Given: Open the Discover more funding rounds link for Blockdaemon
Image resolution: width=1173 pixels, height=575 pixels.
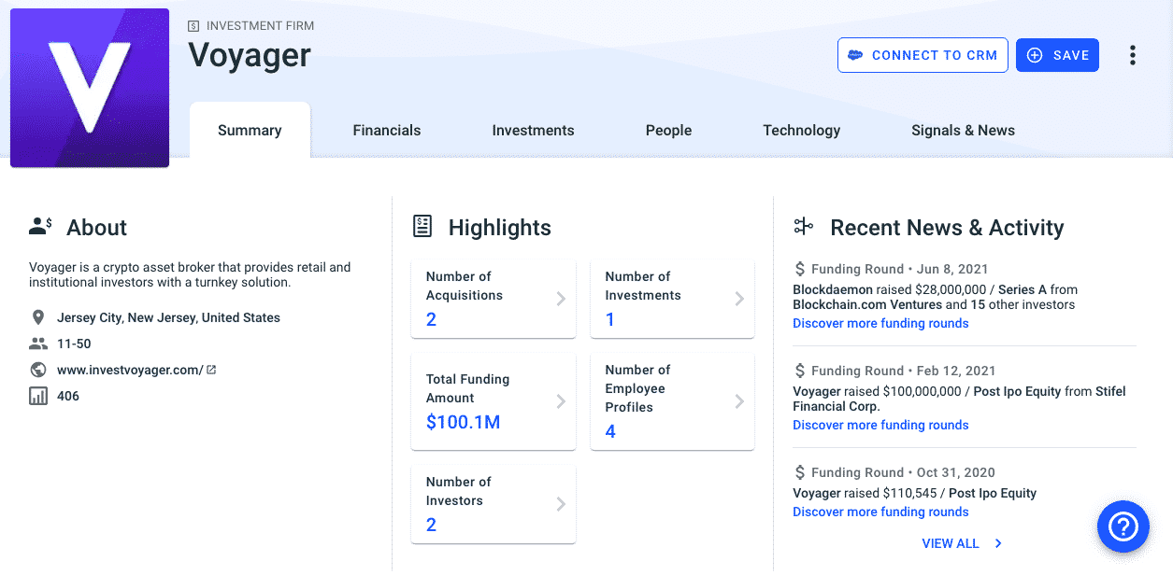Looking at the screenshot, I should (x=880, y=322).
